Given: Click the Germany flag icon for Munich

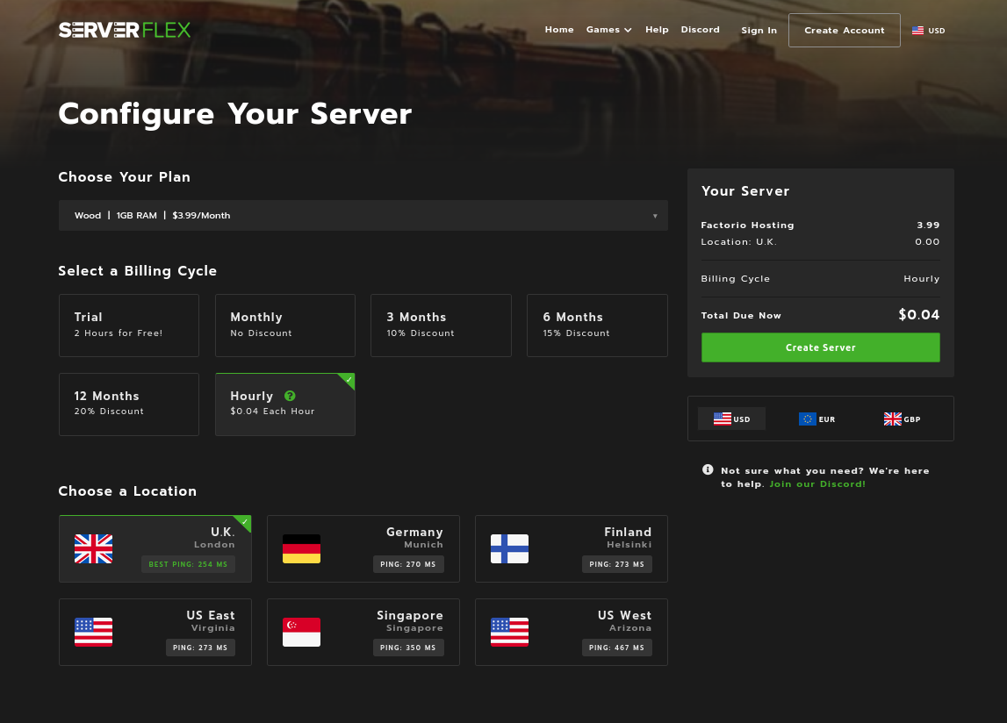Looking at the screenshot, I should tap(301, 549).
